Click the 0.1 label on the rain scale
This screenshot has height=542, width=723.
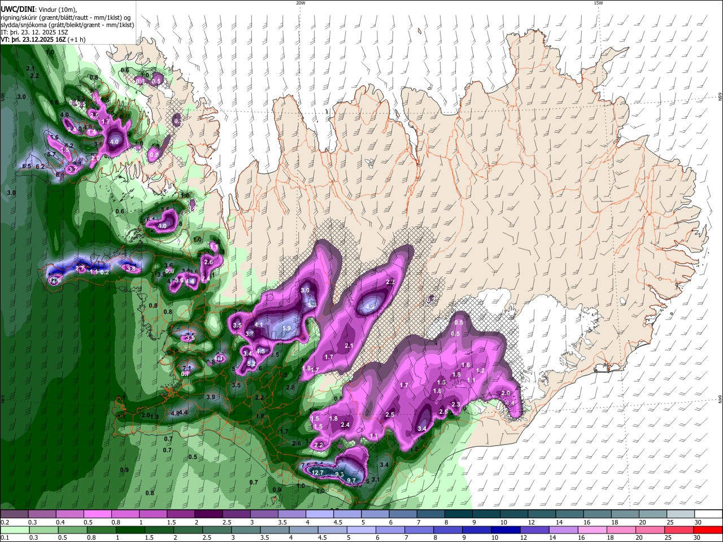tap(5, 538)
